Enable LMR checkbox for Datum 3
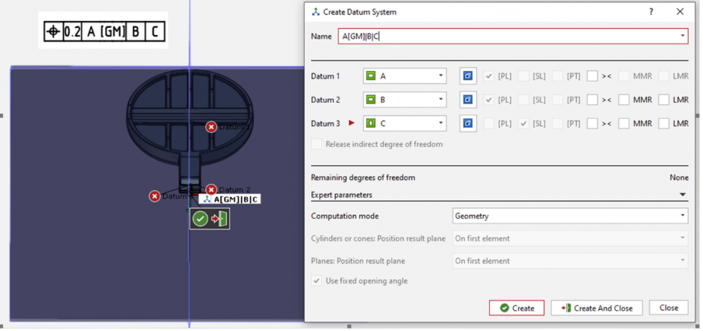 (664, 124)
